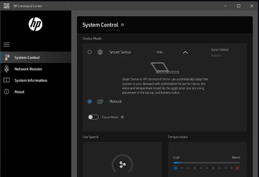Collapse Smart Sense details with chevron
This screenshot has width=259, height=177.
[x=185, y=52]
